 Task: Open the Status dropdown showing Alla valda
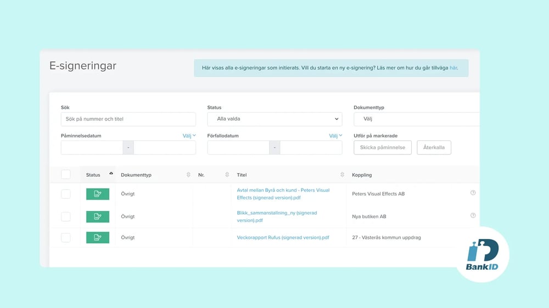point(274,119)
